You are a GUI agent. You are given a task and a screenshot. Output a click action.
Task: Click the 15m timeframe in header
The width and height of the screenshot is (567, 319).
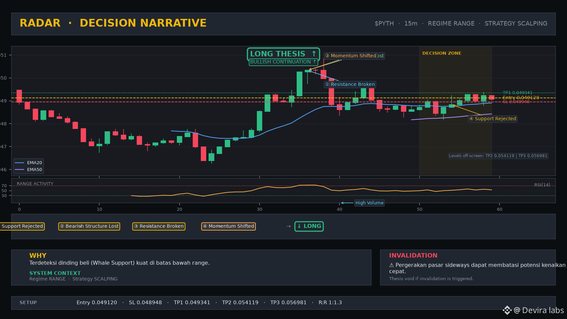(411, 24)
